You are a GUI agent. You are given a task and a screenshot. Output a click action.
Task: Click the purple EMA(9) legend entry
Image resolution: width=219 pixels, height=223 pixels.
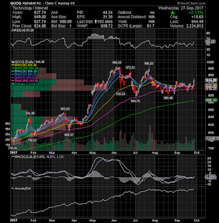[24, 77]
